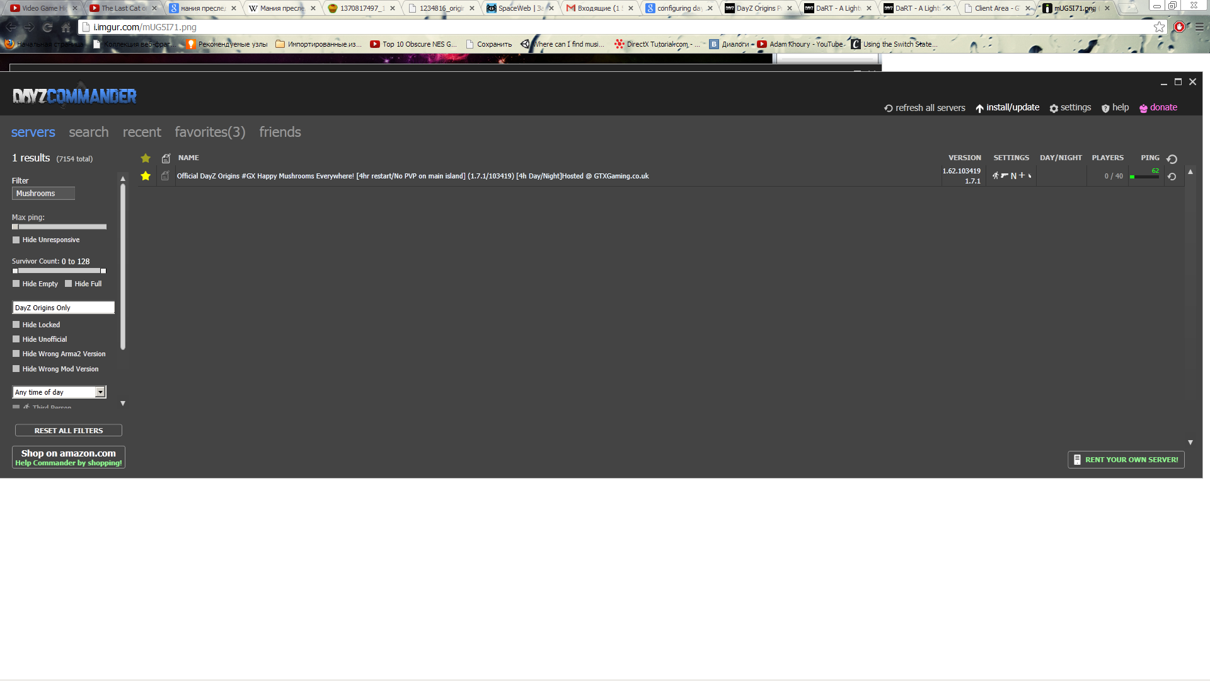Viewport: 1210px width, 681px height.
Task: Click the notes column header icon
Action: pos(166,158)
